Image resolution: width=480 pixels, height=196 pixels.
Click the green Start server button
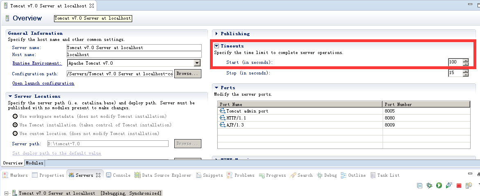coord(439,185)
